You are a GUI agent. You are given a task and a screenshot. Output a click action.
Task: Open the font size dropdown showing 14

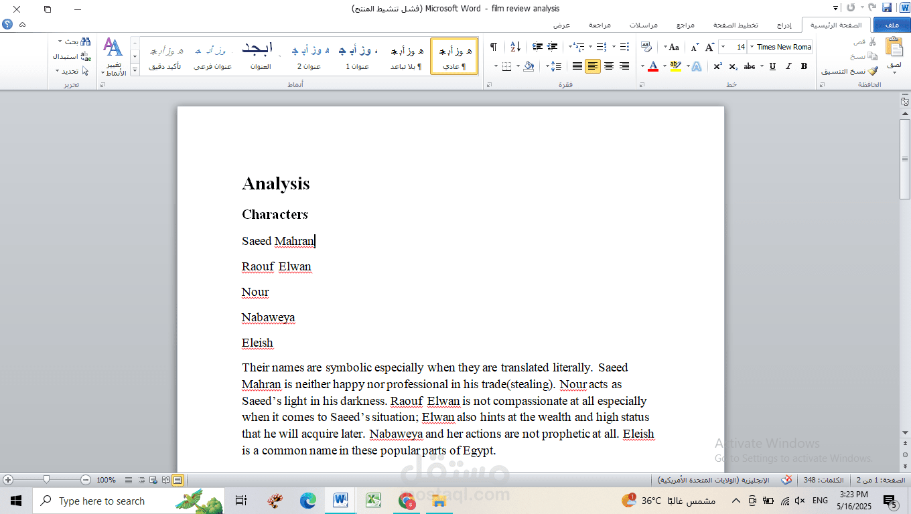(723, 47)
